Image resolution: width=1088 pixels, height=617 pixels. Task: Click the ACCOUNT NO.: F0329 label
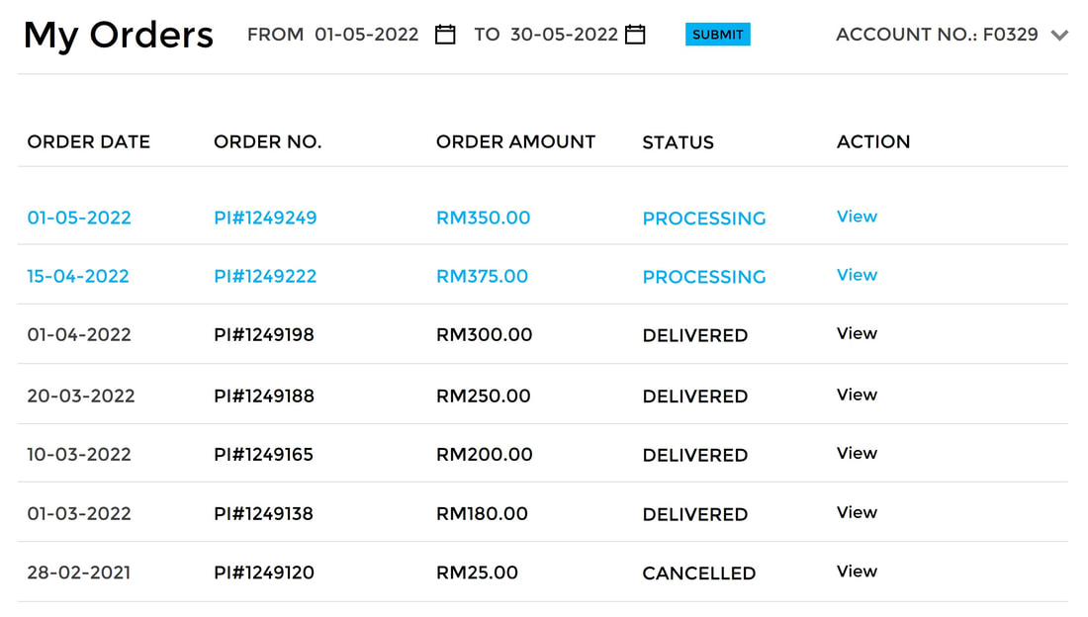937,34
